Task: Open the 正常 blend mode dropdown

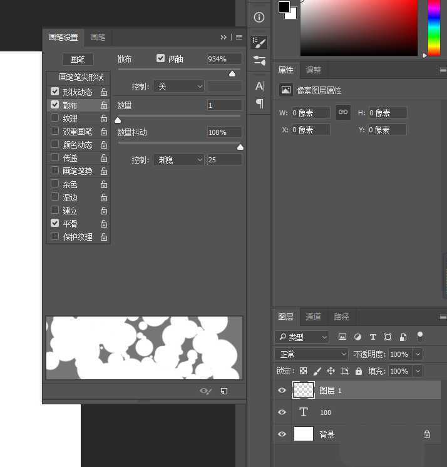Action: [x=311, y=354]
